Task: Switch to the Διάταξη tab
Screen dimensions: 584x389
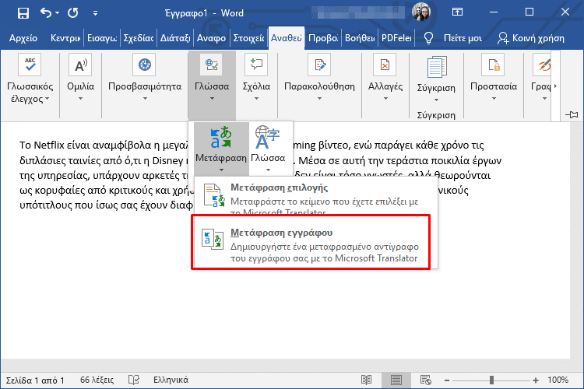Action: point(175,38)
